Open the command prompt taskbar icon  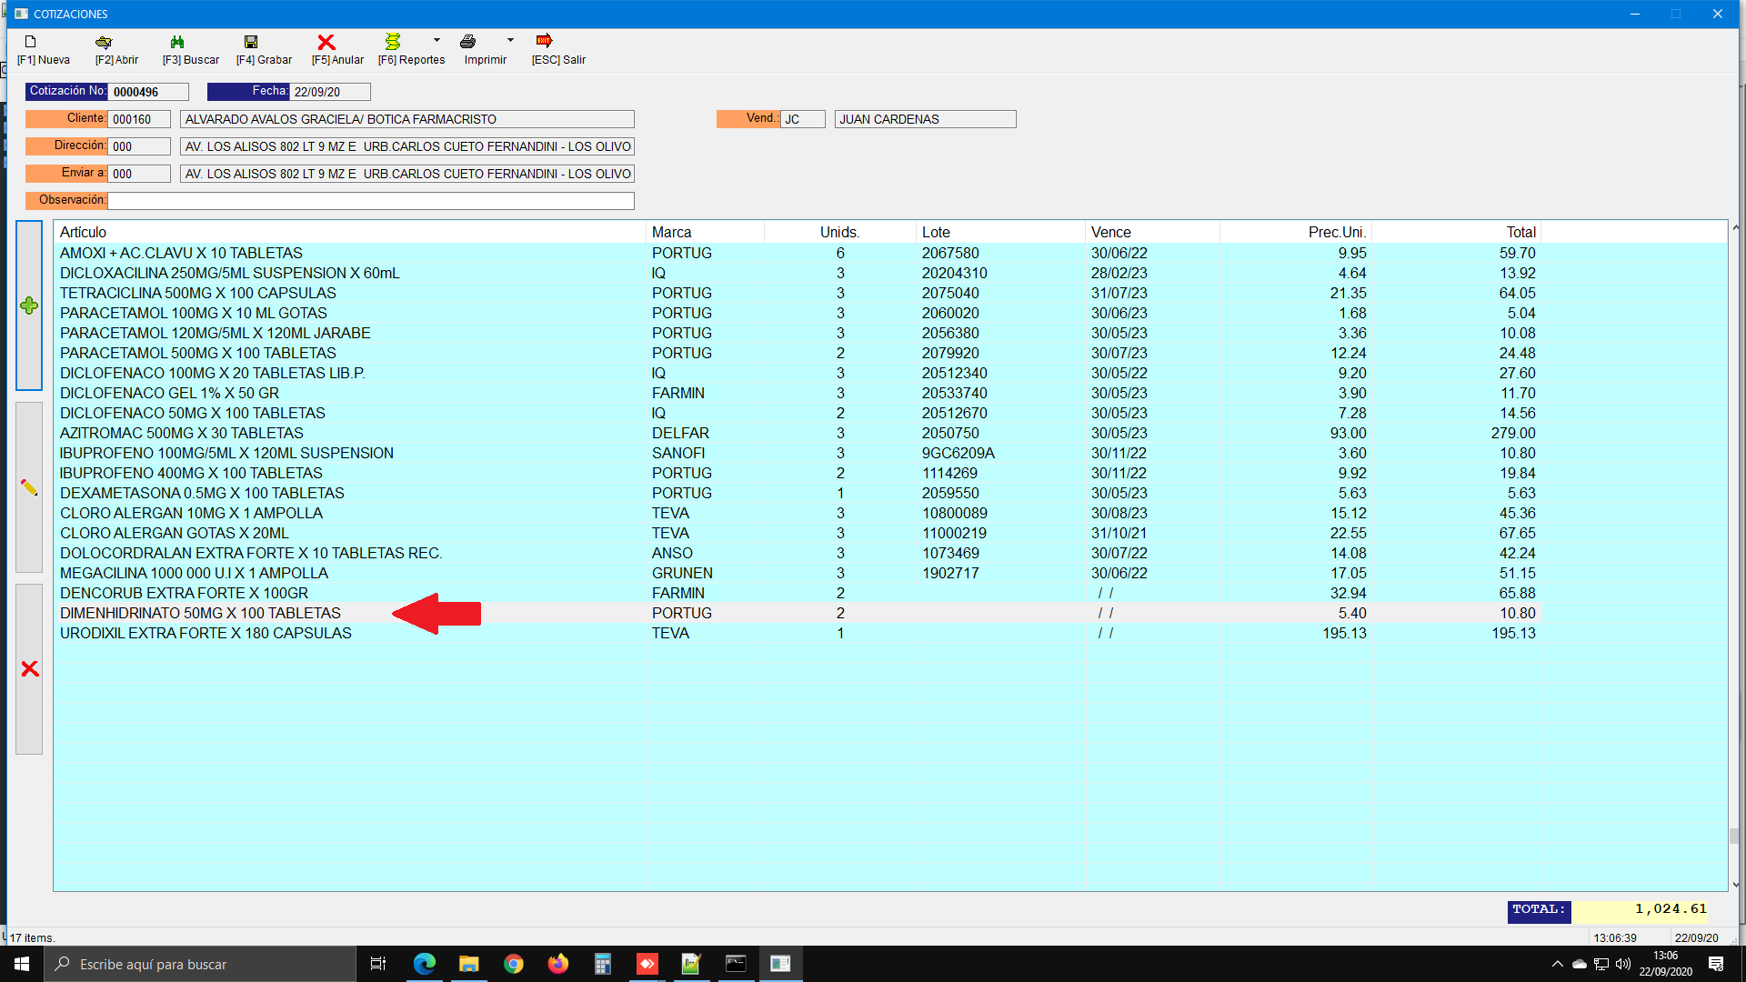point(736,964)
